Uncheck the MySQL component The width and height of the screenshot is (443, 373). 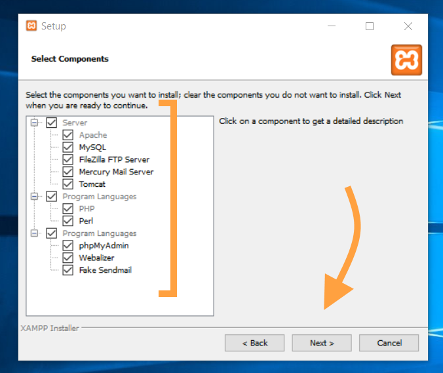(x=67, y=147)
